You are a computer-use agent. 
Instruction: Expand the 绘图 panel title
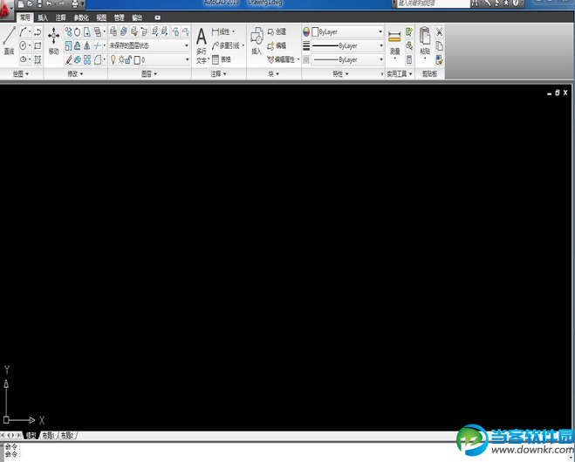click(21, 73)
